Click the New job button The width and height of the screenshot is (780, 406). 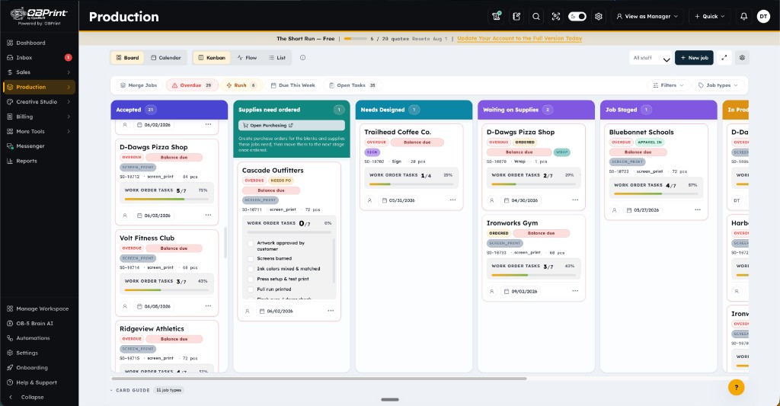pos(694,58)
